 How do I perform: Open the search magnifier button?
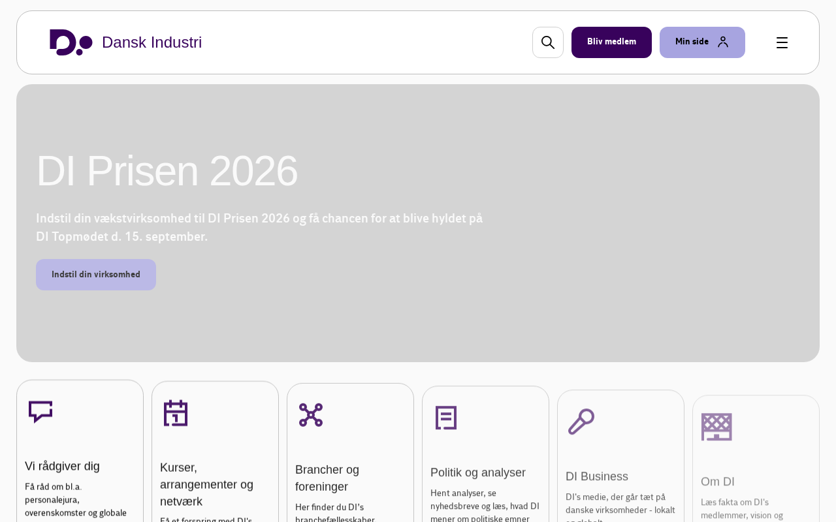548,42
